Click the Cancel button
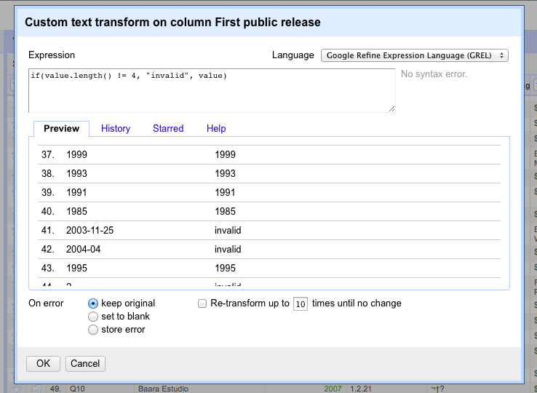Image resolution: width=537 pixels, height=393 pixels. (85, 363)
